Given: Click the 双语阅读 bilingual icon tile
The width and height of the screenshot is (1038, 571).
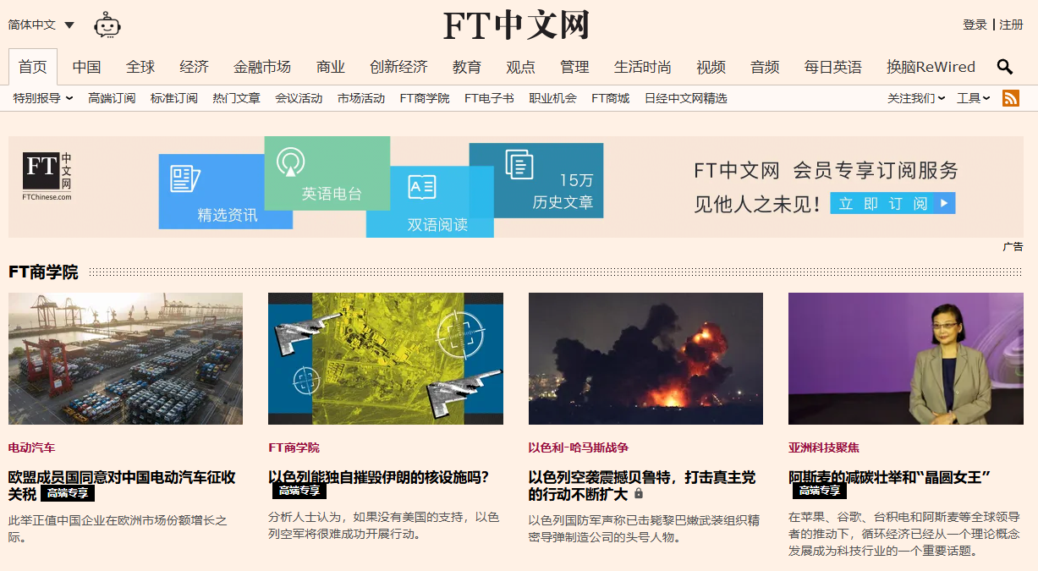Looking at the screenshot, I should pyautogui.click(x=430, y=201).
